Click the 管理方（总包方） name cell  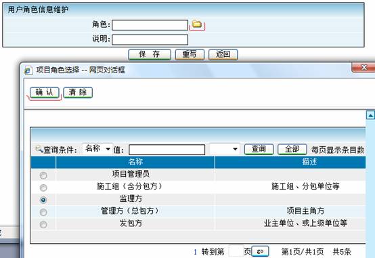pyautogui.click(x=135, y=211)
